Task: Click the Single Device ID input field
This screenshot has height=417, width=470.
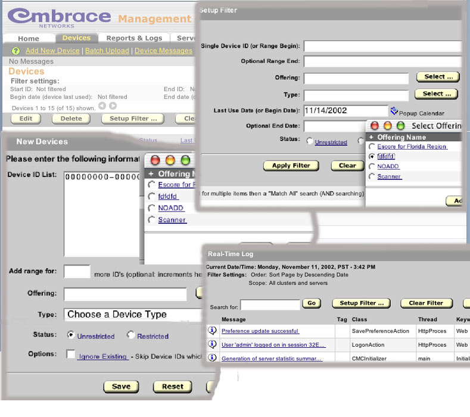Action: [382, 46]
